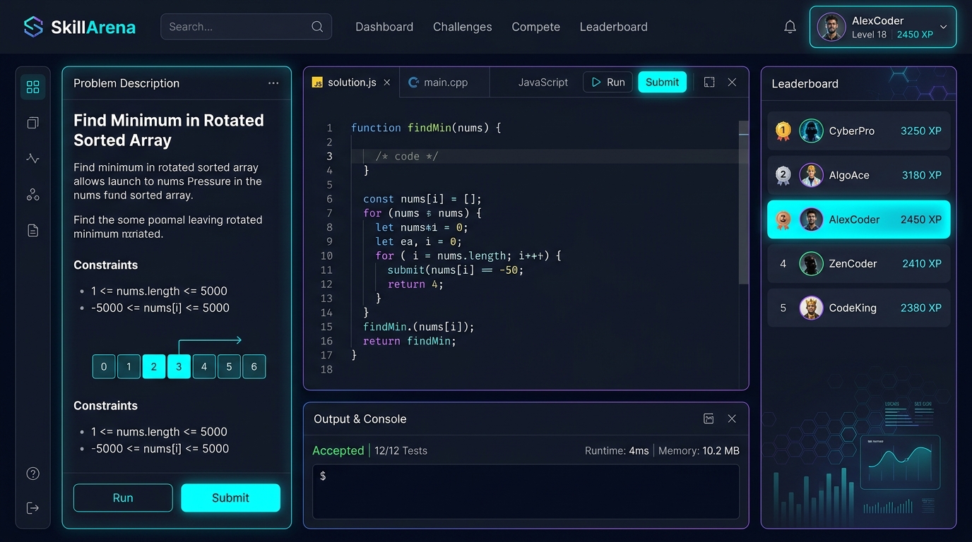972x542 pixels.
Task: Click the help question mark icon
Action: click(x=32, y=474)
